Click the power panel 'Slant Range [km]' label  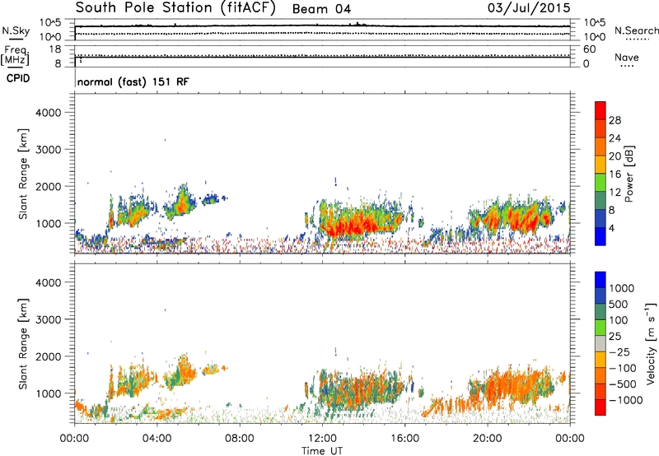[x=23, y=174]
